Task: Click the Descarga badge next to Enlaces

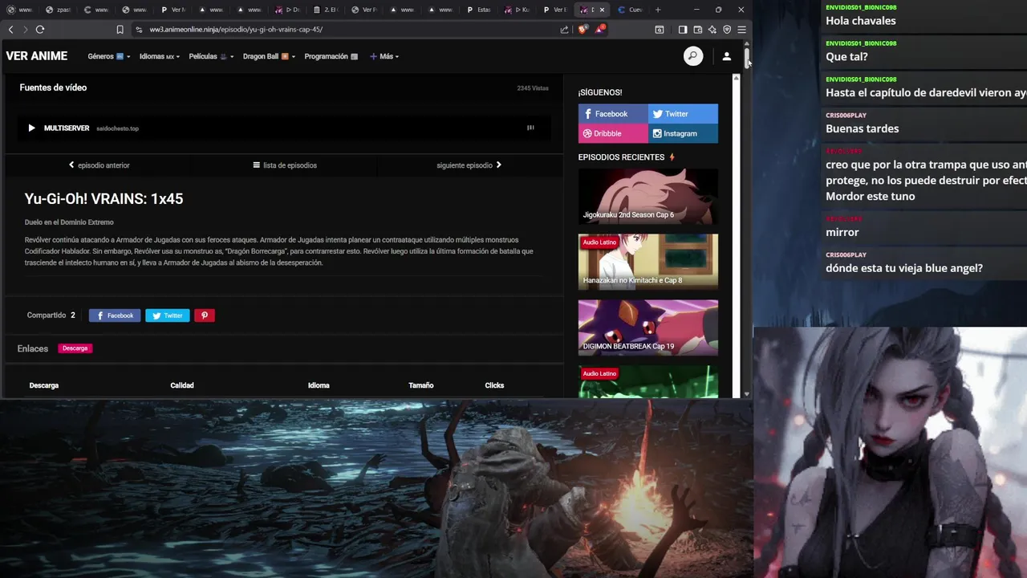Action: coord(75,348)
